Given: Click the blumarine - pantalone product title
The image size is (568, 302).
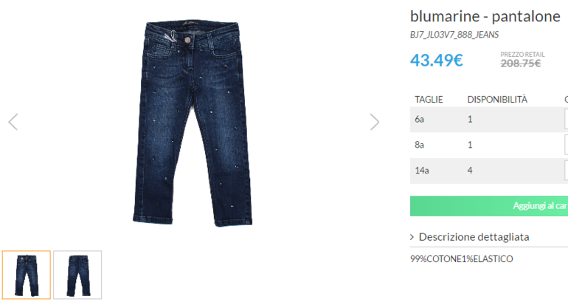Looking at the screenshot, I should tap(485, 17).
